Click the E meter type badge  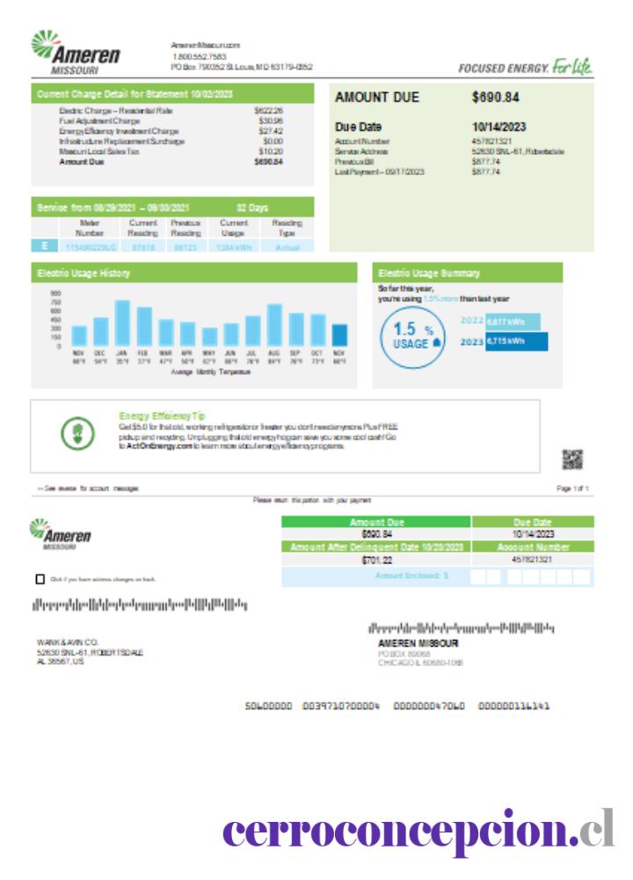(44, 246)
